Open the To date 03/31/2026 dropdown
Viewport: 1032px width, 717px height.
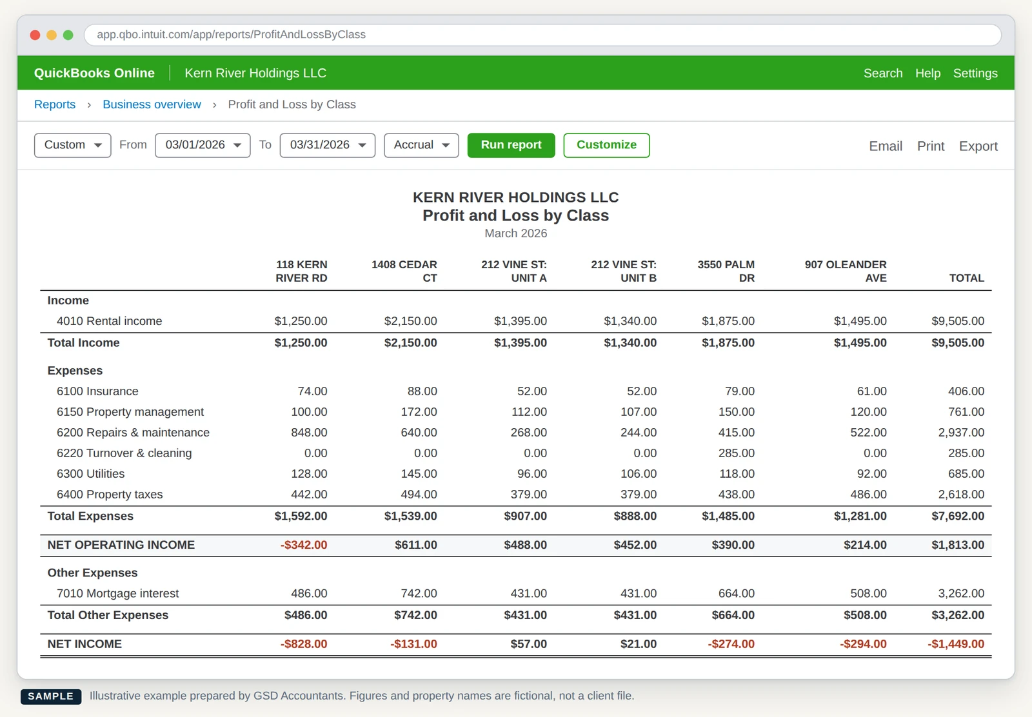(x=328, y=145)
